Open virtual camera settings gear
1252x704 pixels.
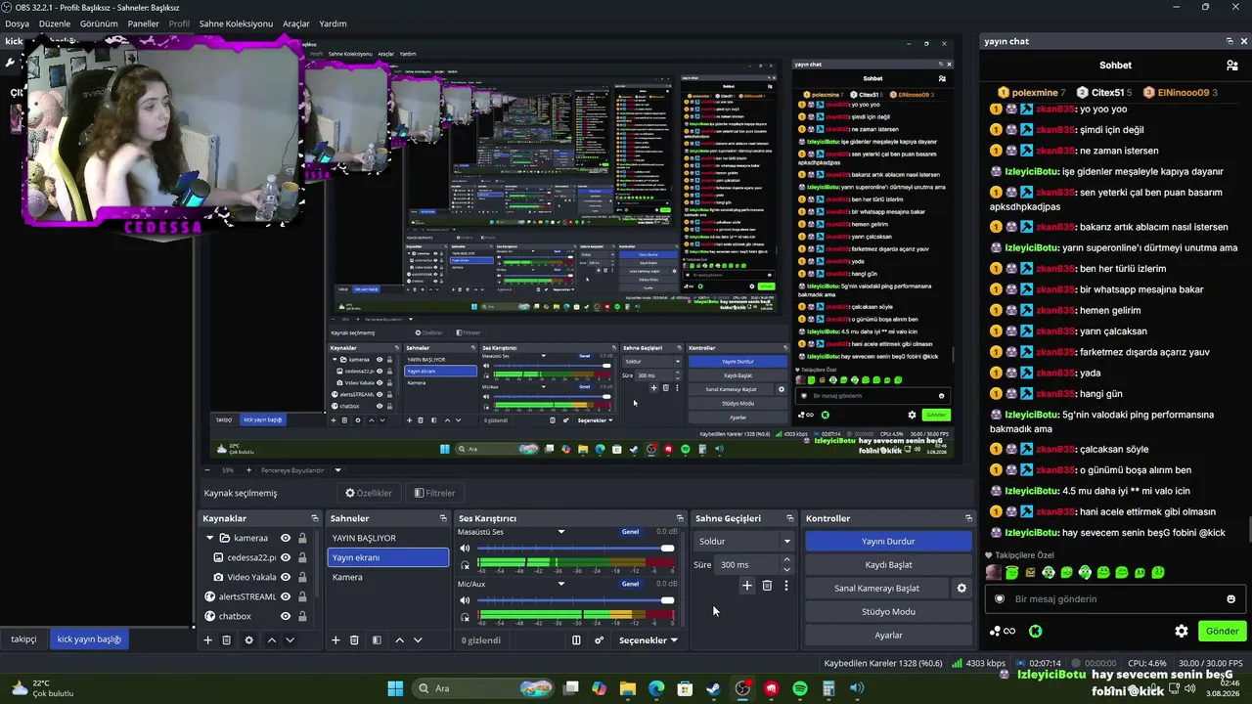(x=961, y=589)
